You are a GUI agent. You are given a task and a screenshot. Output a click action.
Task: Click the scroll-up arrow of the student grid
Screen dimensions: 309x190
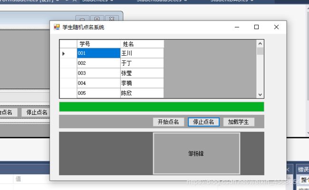(x=260, y=43)
